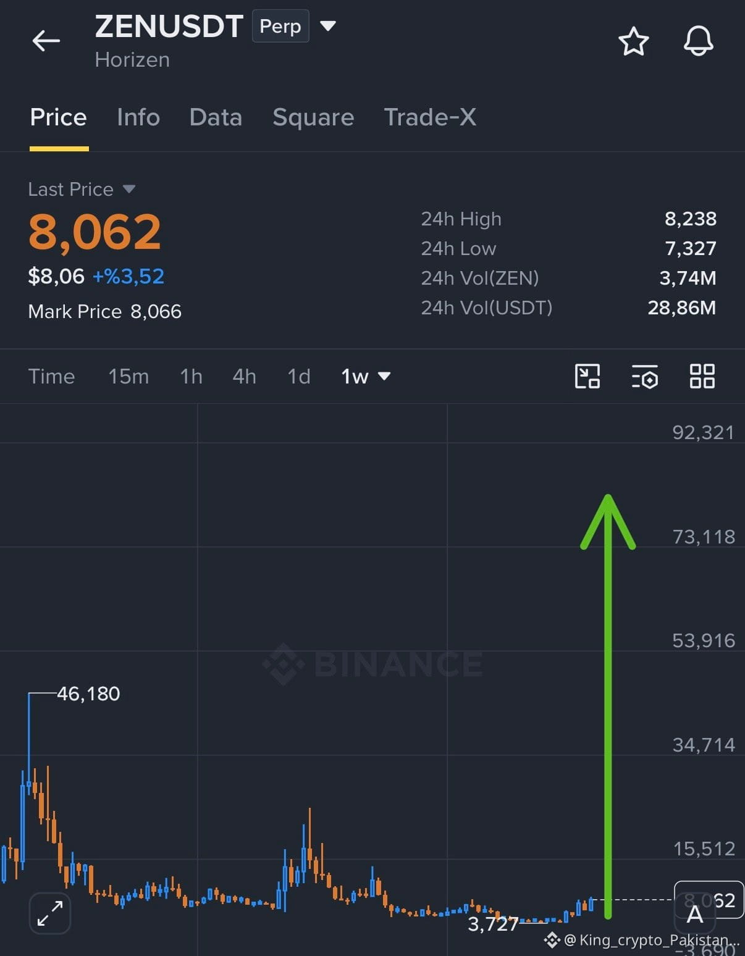The height and width of the screenshot is (956, 745).
Task: Open price alert bell icon
Action: 698,42
